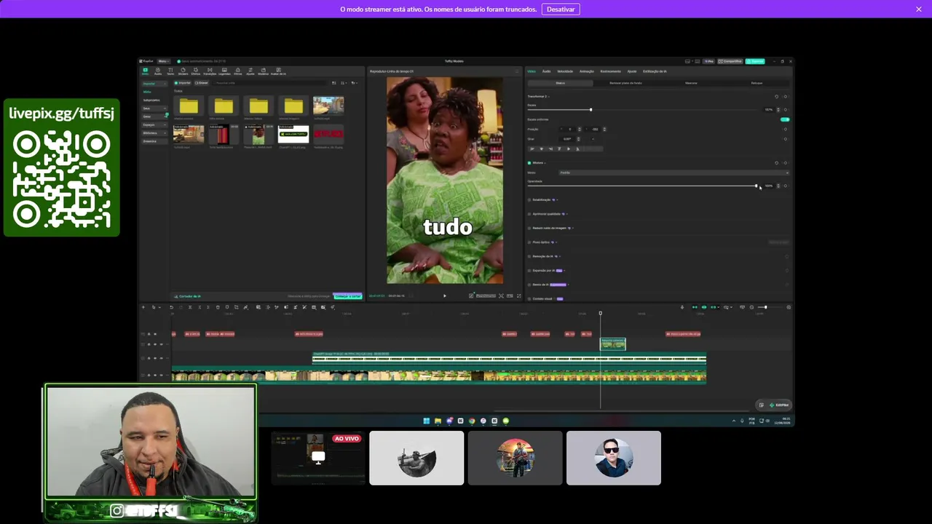932x524 pixels.
Task: Expand the Gerar category in media sidebar
Action: pos(154,116)
